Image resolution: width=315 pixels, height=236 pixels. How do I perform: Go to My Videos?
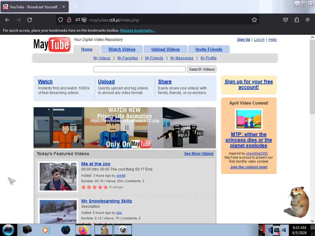point(102,58)
